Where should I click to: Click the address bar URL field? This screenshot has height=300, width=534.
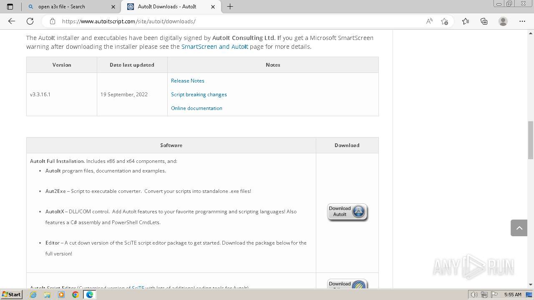pos(234,21)
